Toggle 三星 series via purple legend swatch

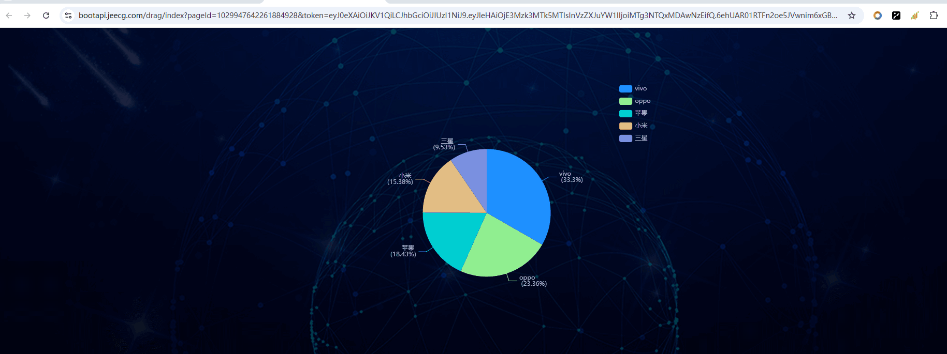point(625,138)
